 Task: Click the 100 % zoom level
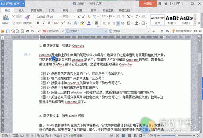152,135
